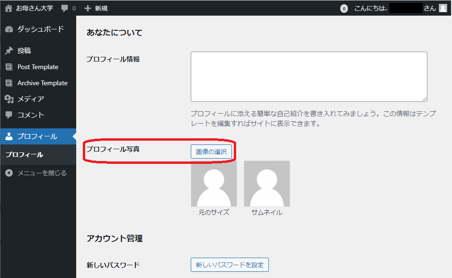Click the こんにちは greeting account link

(395, 9)
